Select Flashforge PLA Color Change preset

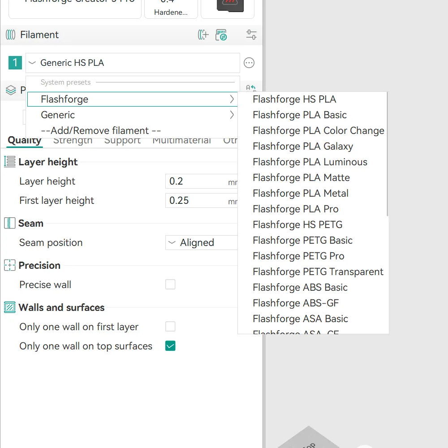(x=313, y=130)
